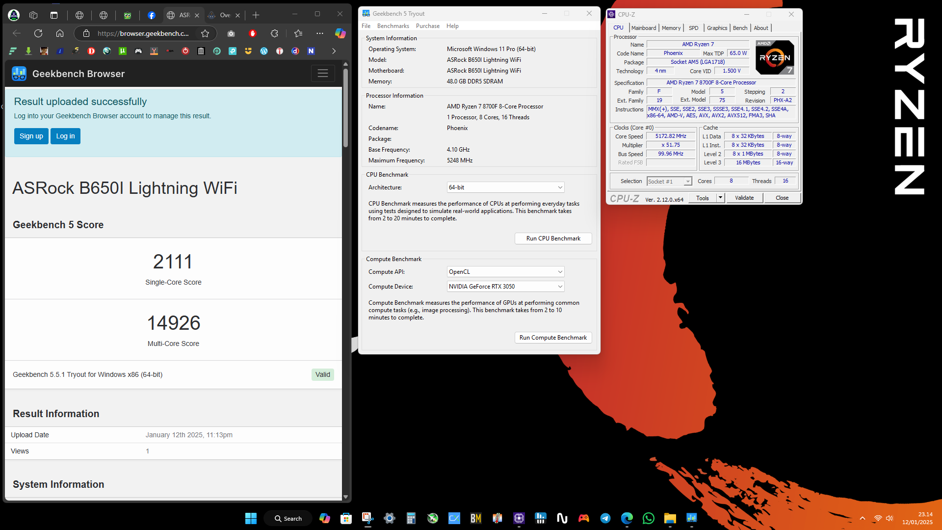
Task: Open the WordPress bookmark icon
Action: pyautogui.click(x=264, y=51)
